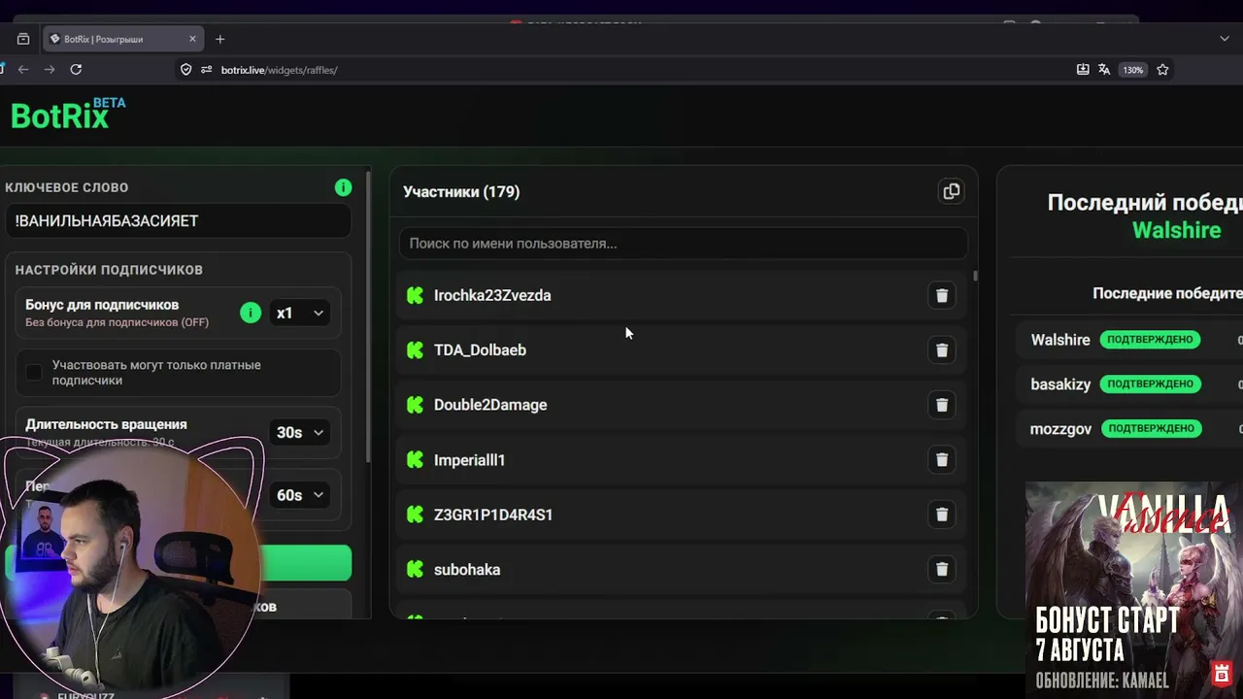Image resolution: width=1243 pixels, height=699 pixels.
Task: Remove TDA_Dolbaeb using the trash icon
Action: [941, 349]
